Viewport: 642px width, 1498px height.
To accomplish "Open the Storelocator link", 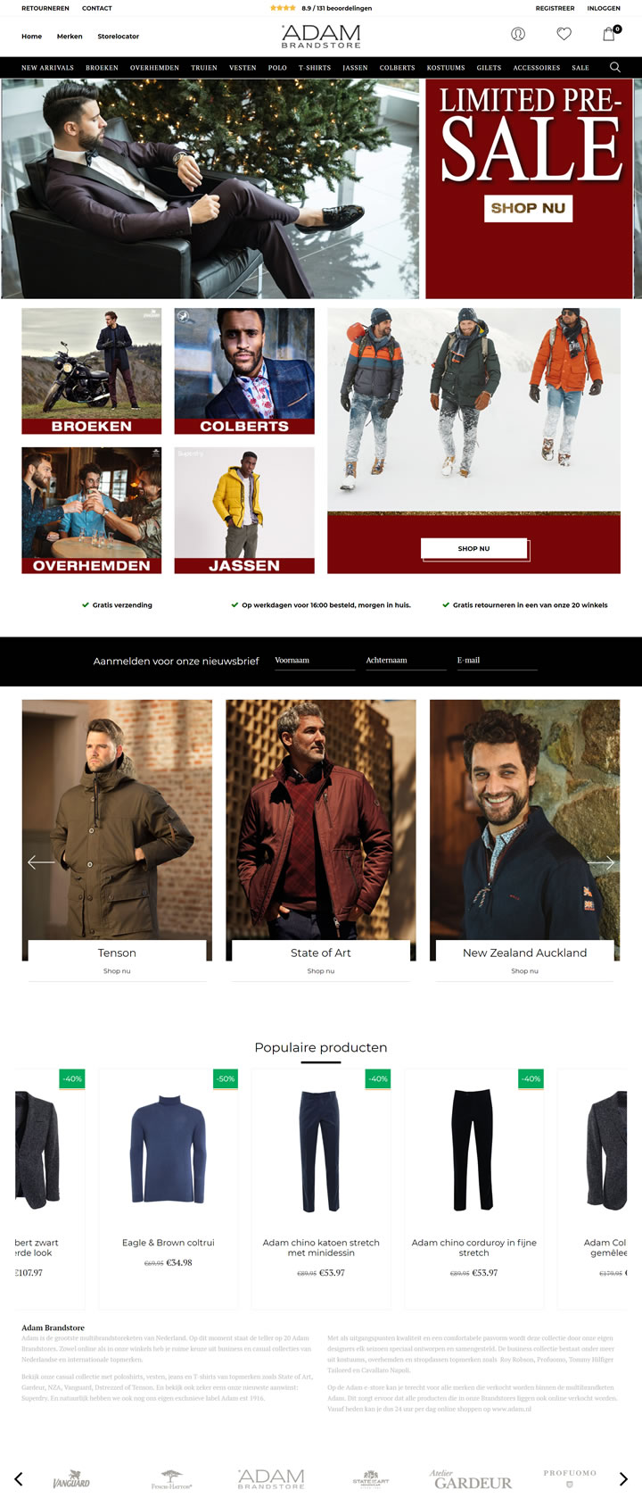I will point(119,37).
